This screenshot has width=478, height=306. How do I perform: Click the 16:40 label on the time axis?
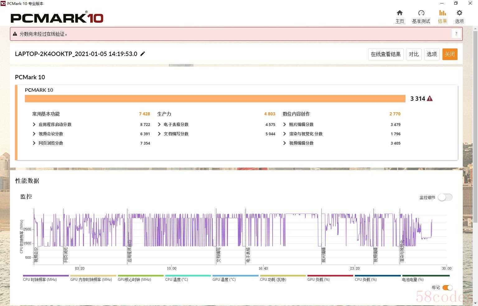pyautogui.click(x=263, y=268)
